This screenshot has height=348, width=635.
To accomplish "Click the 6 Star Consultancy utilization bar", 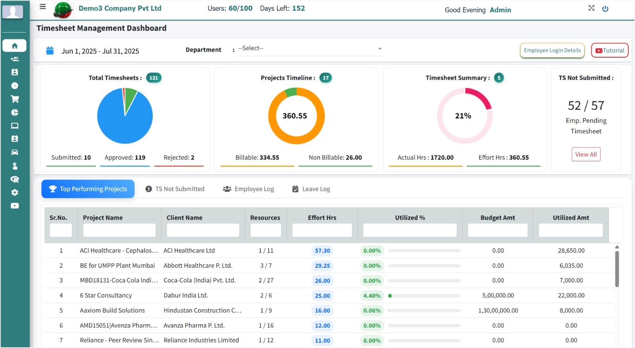I will [424, 296].
